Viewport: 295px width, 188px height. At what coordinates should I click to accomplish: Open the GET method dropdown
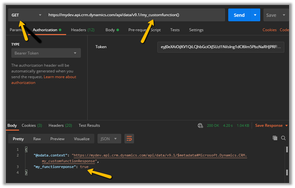coord(26,15)
